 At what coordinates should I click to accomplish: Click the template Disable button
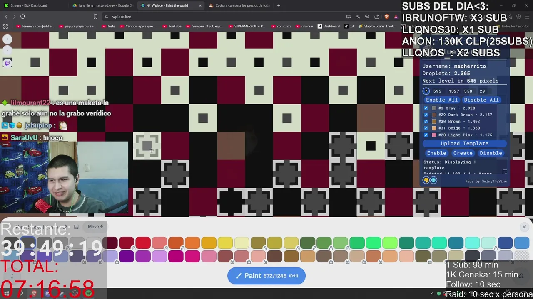(x=491, y=153)
